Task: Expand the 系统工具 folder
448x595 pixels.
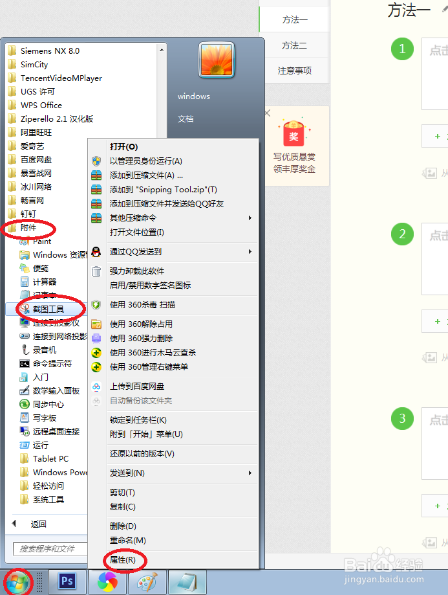Action: pos(48,500)
